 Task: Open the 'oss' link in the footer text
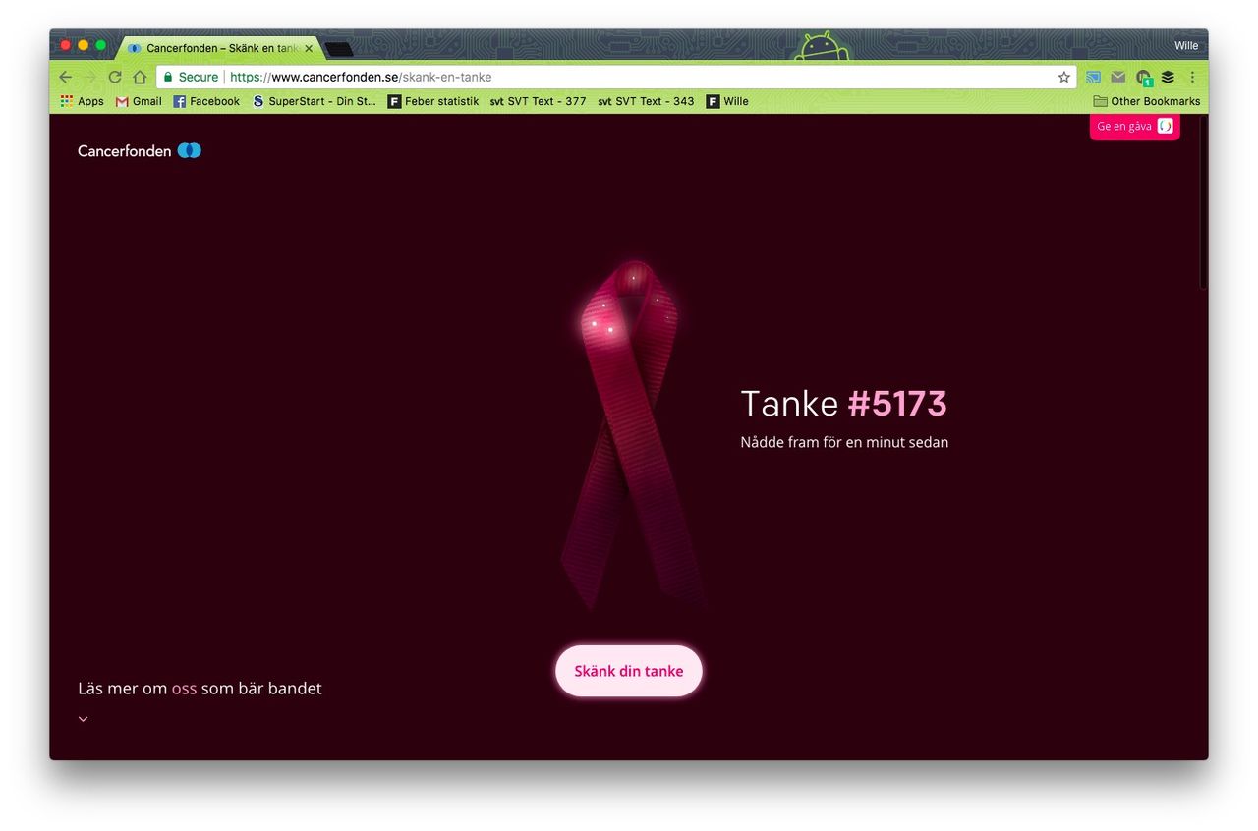click(184, 689)
